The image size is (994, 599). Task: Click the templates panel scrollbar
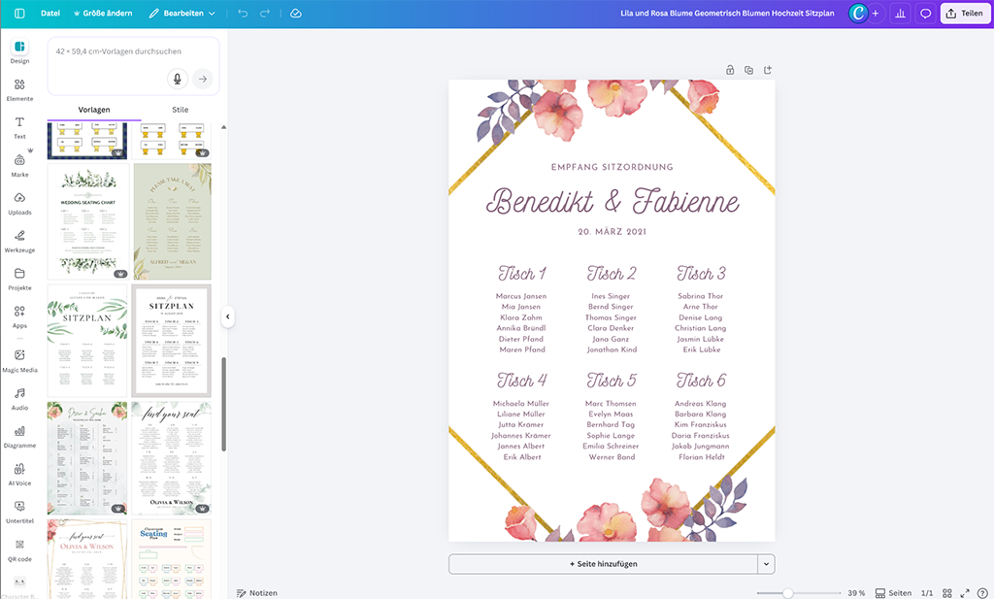click(224, 404)
